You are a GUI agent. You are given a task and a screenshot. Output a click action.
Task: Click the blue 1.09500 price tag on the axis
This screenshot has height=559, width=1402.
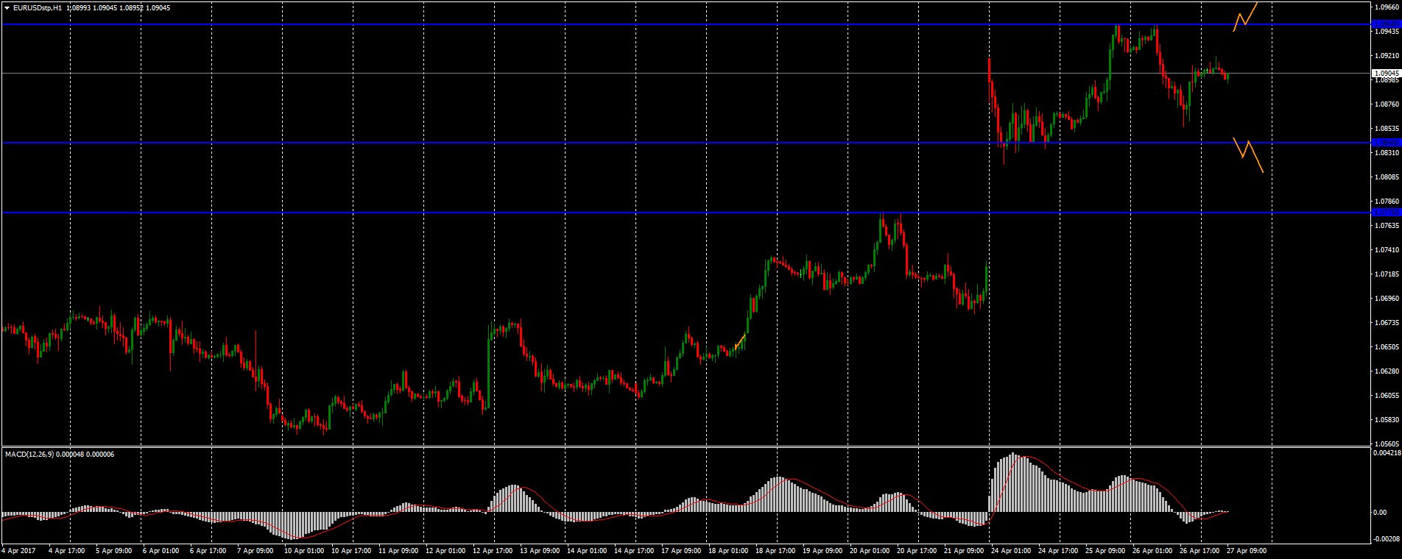pyautogui.click(x=1387, y=24)
